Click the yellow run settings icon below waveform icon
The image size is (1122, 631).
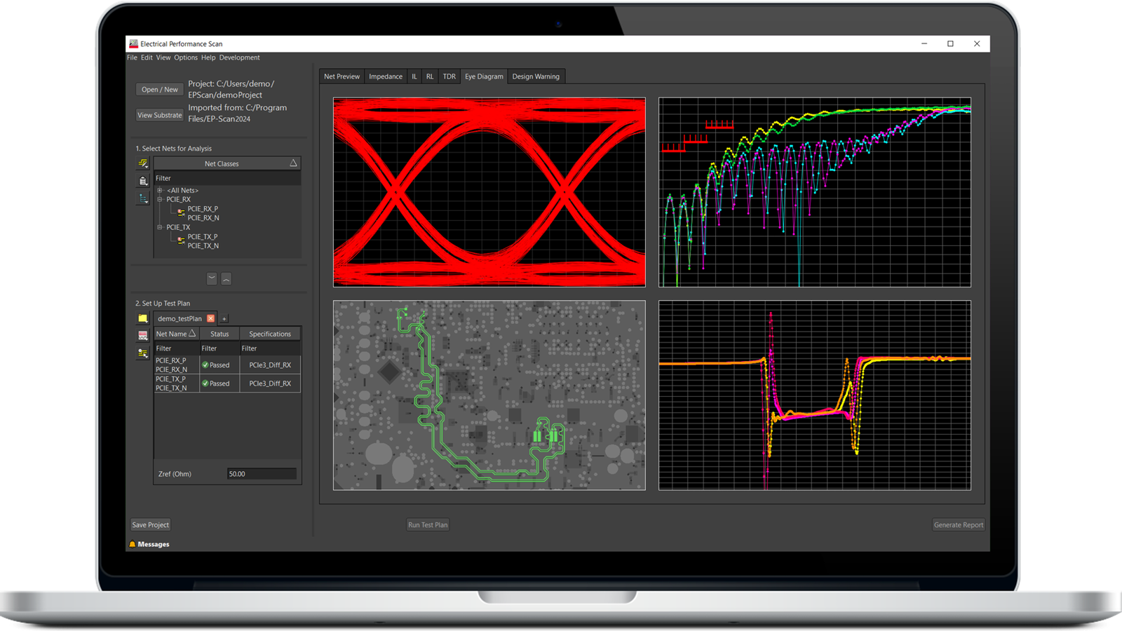[x=143, y=353]
